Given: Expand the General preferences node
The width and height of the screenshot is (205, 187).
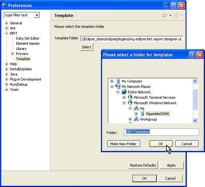Looking at the screenshot, I should 6,23.
